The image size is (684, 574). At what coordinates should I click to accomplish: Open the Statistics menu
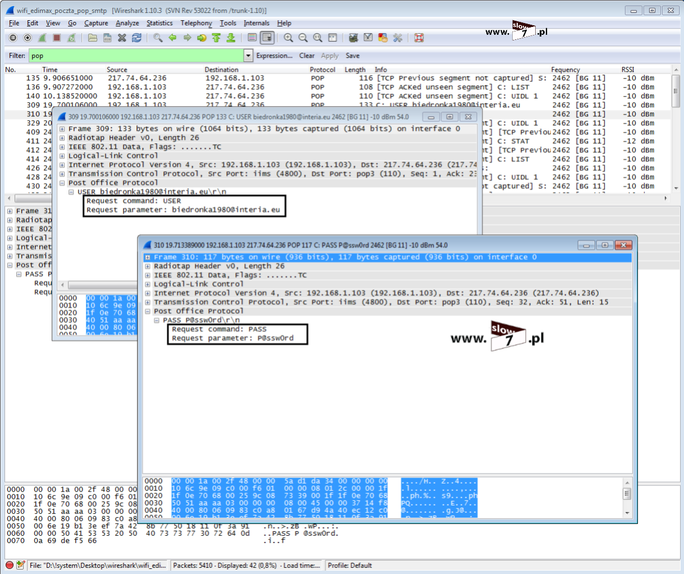click(x=159, y=23)
